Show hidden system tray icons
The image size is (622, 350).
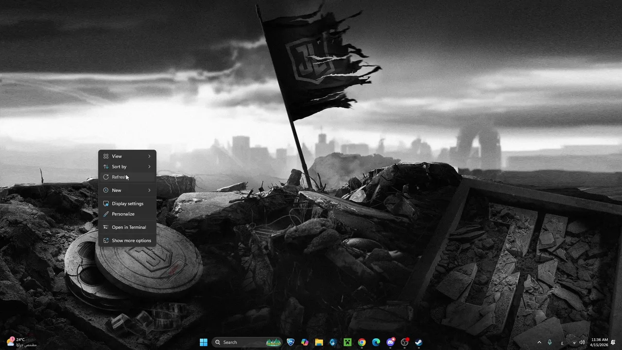pos(539,342)
